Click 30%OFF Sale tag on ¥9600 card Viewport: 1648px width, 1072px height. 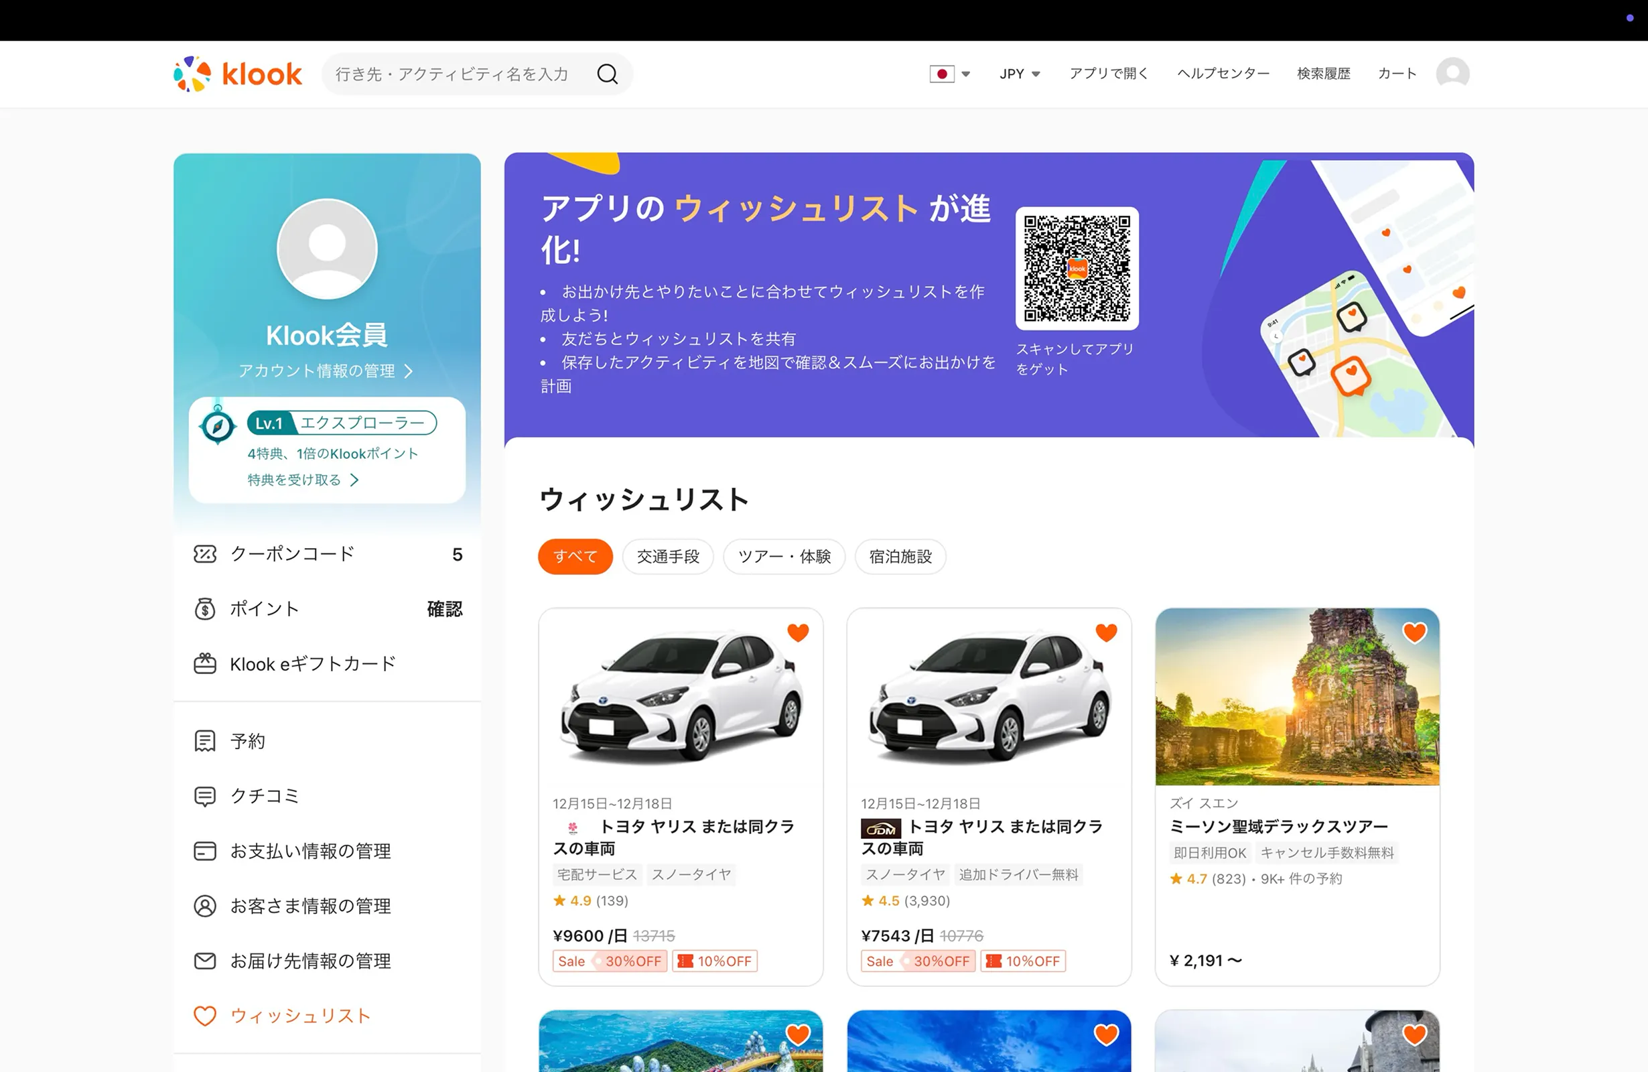click(x=610, y=961)
